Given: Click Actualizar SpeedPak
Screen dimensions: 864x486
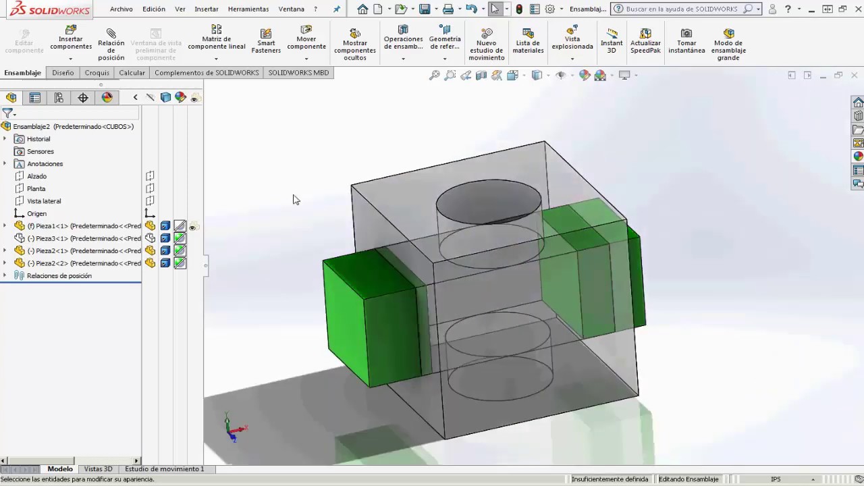Looking at the screenshot, I should 645,40.
